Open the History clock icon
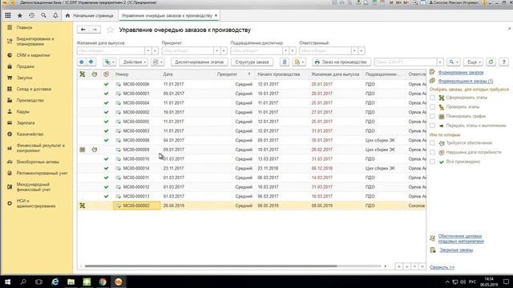Image resolution: width=513 pixels, height=288 pixels. [32, 16]
